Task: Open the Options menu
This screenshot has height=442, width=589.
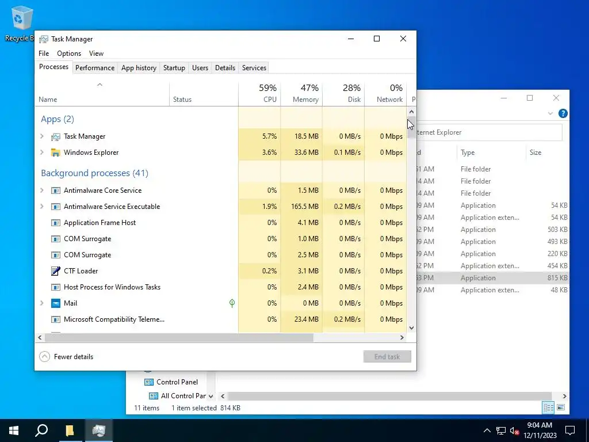Action: coord(69,54)
